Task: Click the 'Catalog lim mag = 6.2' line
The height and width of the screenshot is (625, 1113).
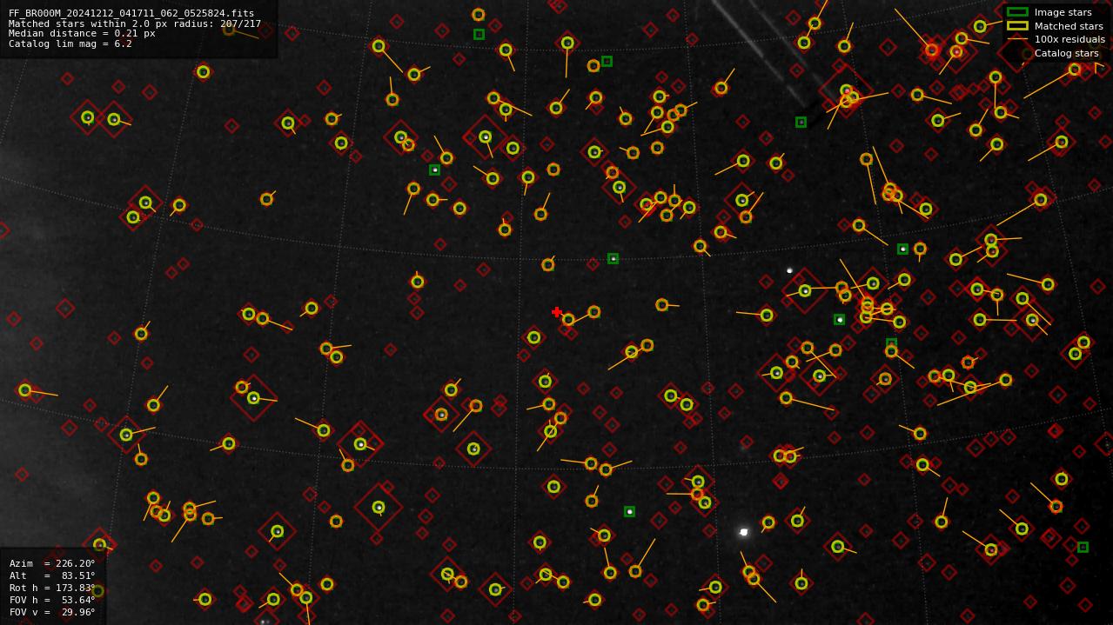Action: coord(70,43)
